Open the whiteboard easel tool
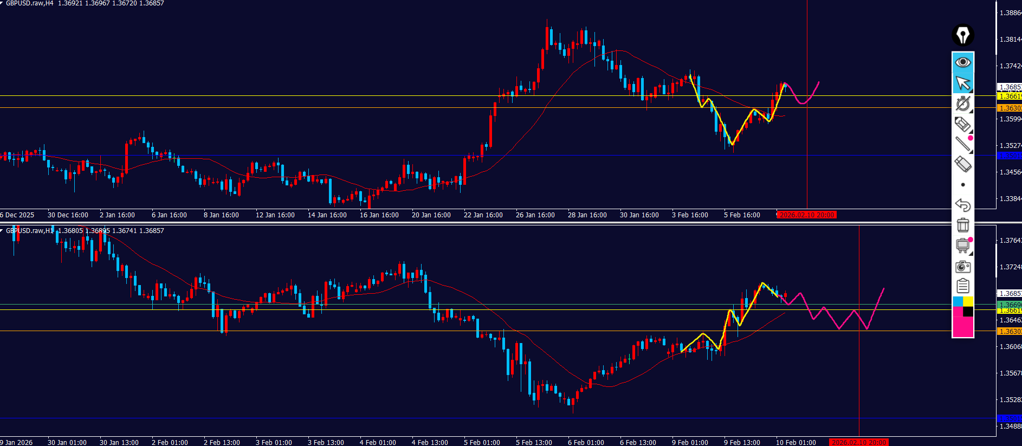1022x446 pixels. point(962,245)
